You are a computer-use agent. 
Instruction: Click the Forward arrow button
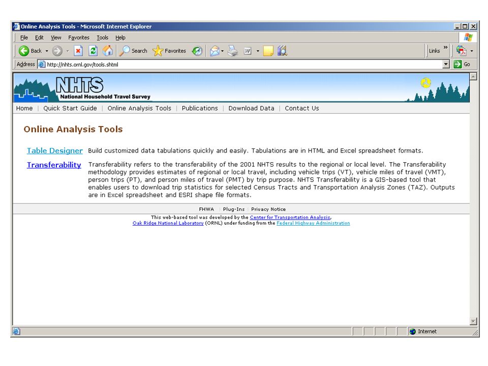(x=57, y=51)
